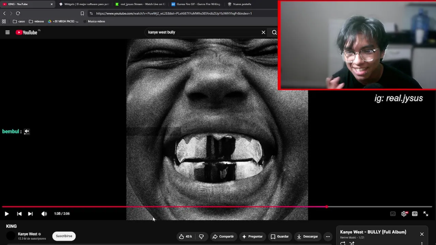Click the Compartir share button
This screenshot has width=436, height=245.
[x=223, y=236]
